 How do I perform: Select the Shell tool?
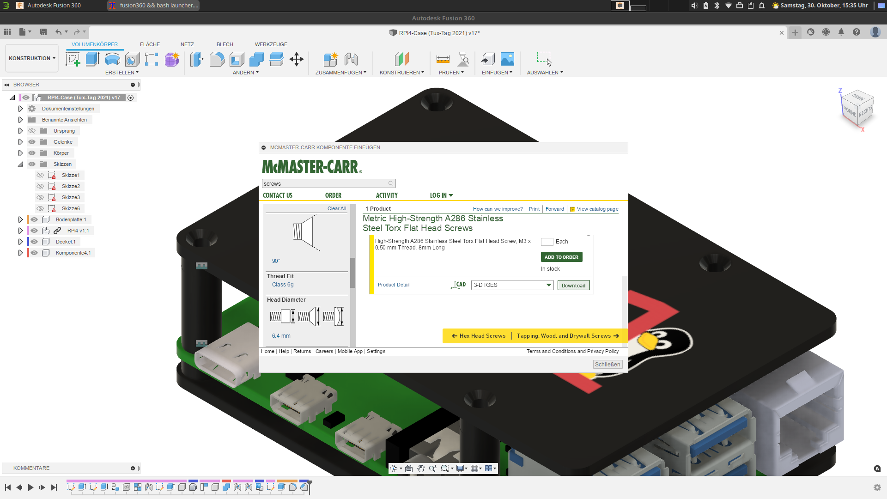[x=237, y=59]
